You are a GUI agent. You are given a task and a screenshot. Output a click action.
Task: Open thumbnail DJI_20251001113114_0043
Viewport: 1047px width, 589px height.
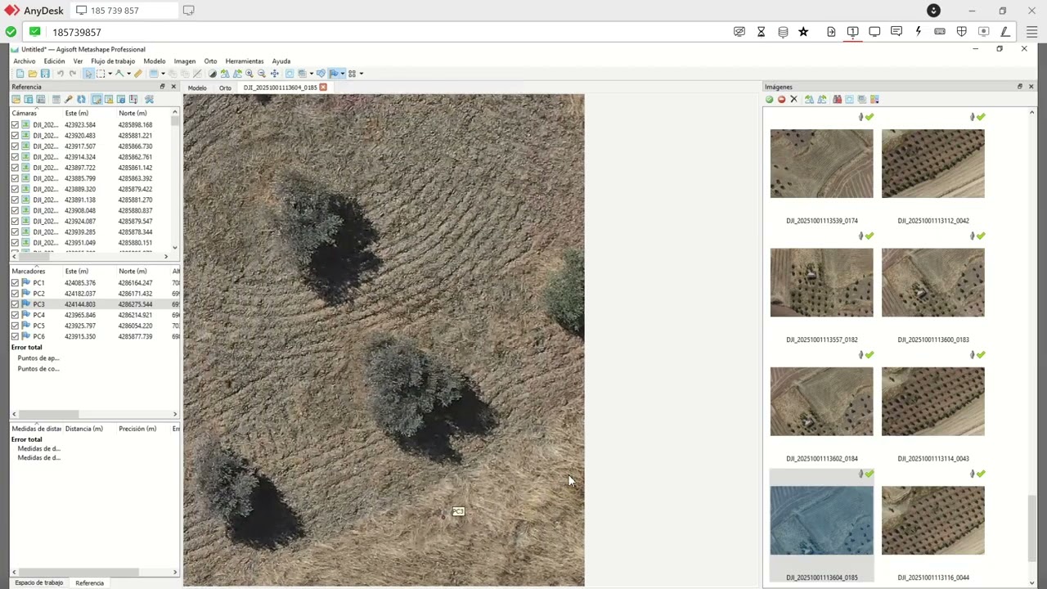pos(932,401)
